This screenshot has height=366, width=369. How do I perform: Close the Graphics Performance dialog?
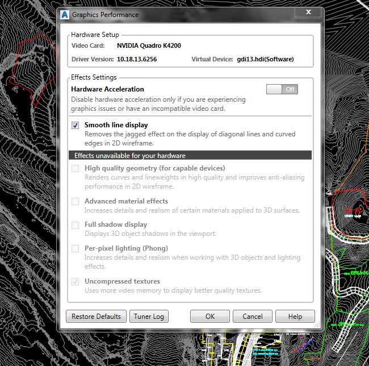point(308,12)
